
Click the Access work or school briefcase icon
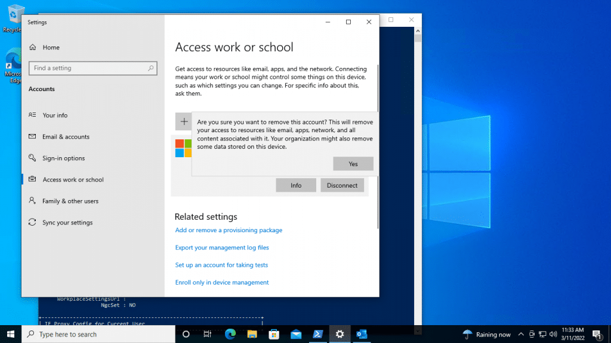pyautogui.click(x=32, y=179)
